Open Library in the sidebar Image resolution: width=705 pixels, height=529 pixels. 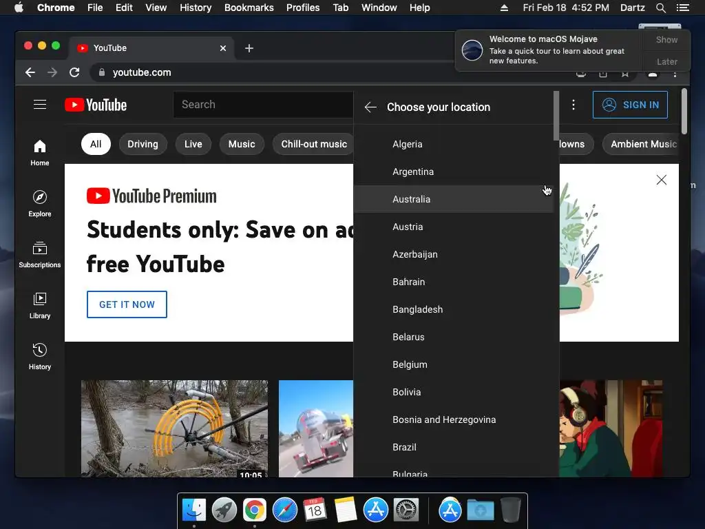click(39, 306)
